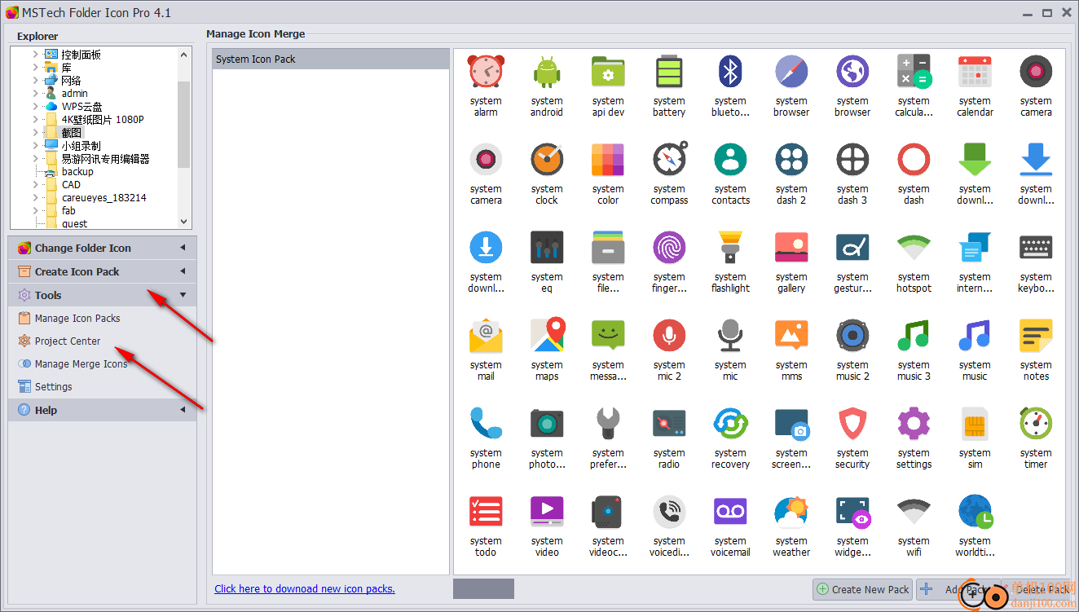1079x612 pixels.
Task: Expand the 小组录制 tree node
Action: 35,146
